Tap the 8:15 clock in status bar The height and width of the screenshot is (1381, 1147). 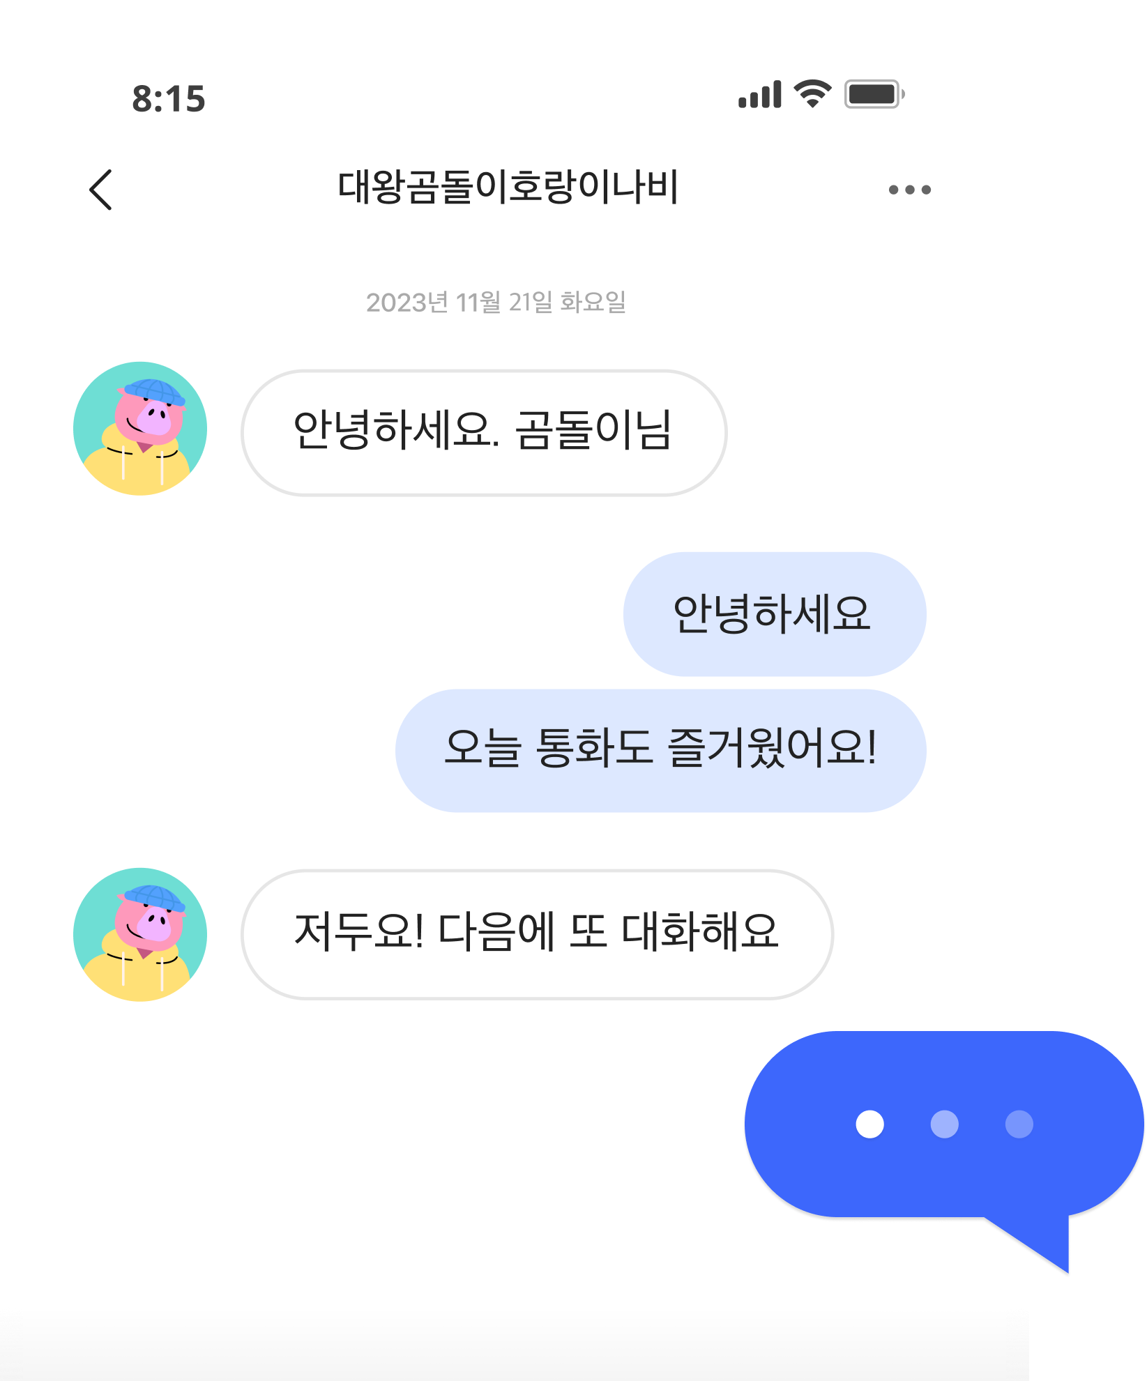click(x=169, y=99)
